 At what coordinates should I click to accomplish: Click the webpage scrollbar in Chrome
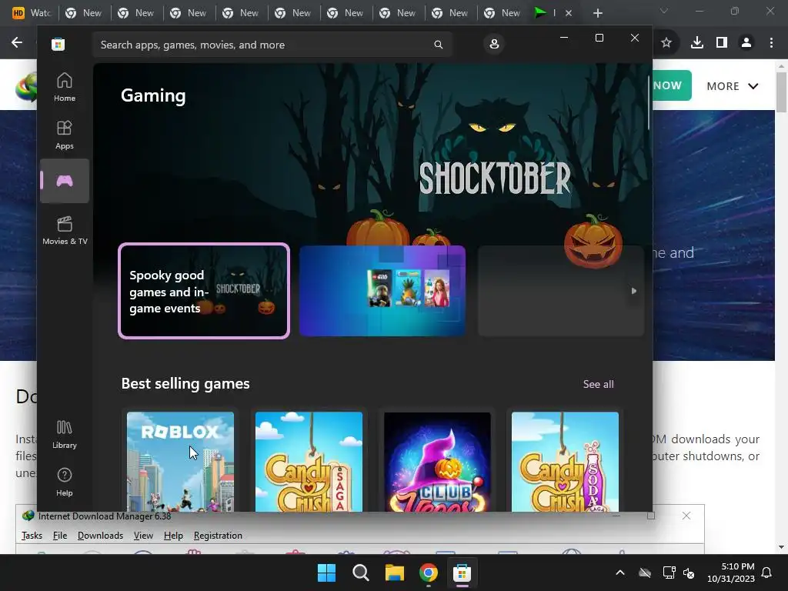[x=782, y=92]
